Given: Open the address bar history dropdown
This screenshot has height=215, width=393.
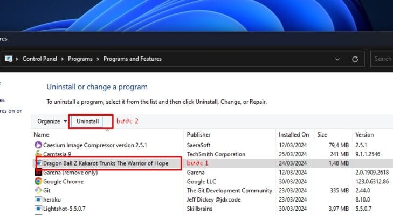Looking at the screenshot, I should (337, 59).
